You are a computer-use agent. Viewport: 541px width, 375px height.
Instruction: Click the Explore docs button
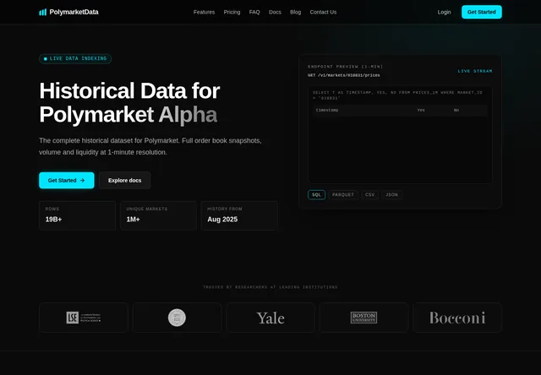pos(124,180)
